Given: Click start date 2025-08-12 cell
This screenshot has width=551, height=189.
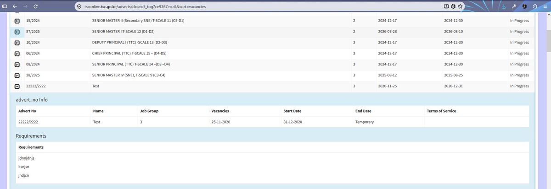Looking at the screenshot, I should (388, 75).
